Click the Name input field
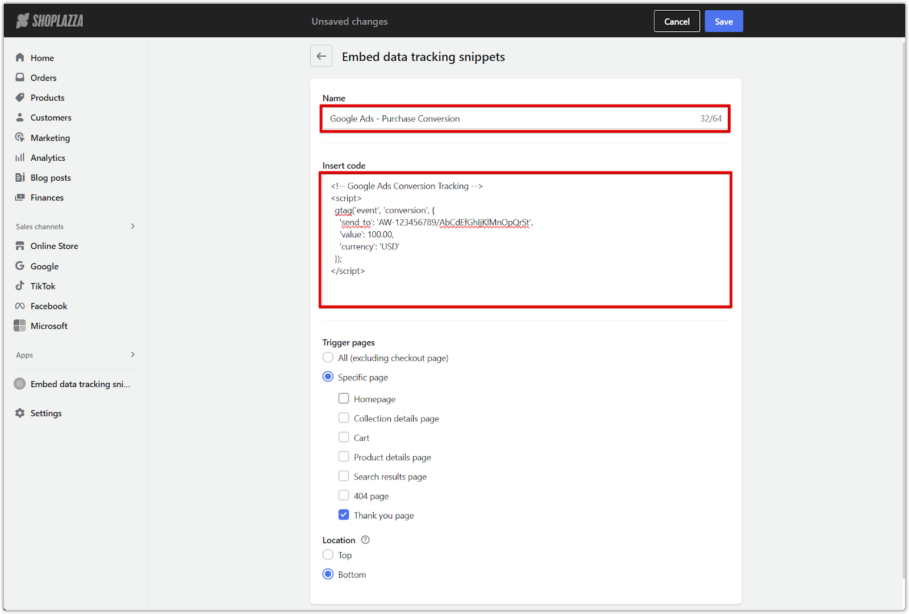This screenshot has width=909, height=614. (x=525, y=118)
